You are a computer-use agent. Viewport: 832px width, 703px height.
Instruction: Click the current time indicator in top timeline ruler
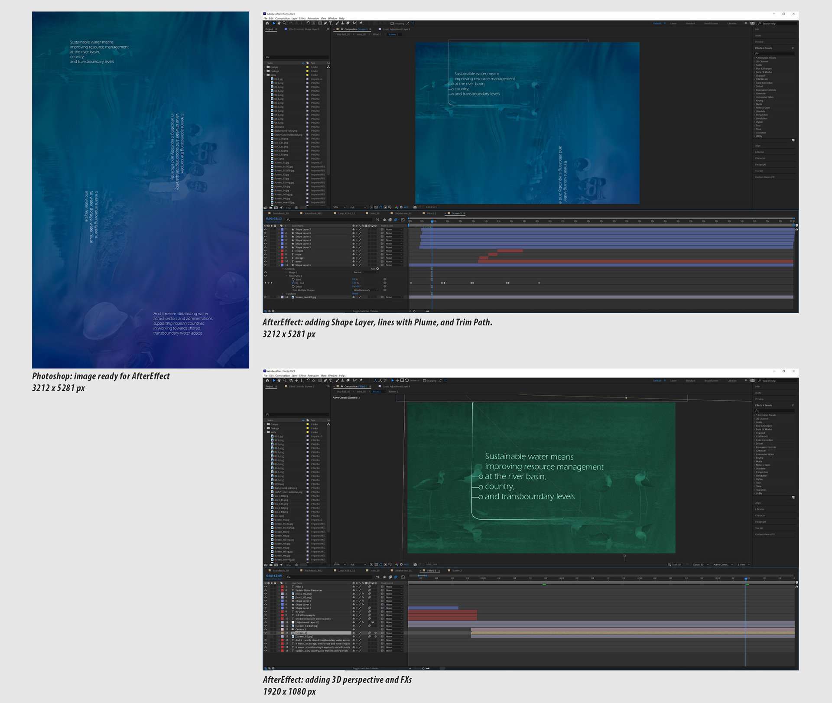[x=432, y=221]
